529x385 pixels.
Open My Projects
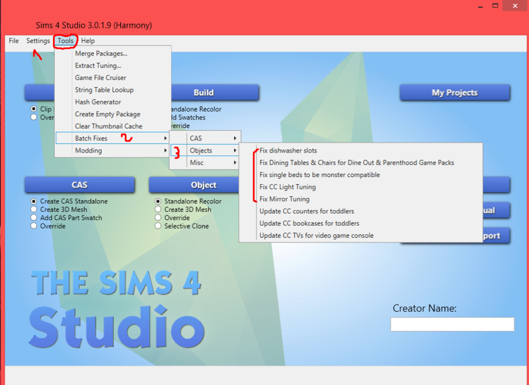[455, 92]
